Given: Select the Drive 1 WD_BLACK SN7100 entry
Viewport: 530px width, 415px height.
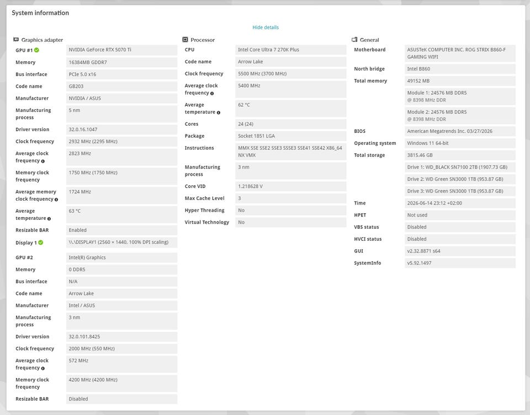Looking at the screenshot, I should click(x=460, y=167).
